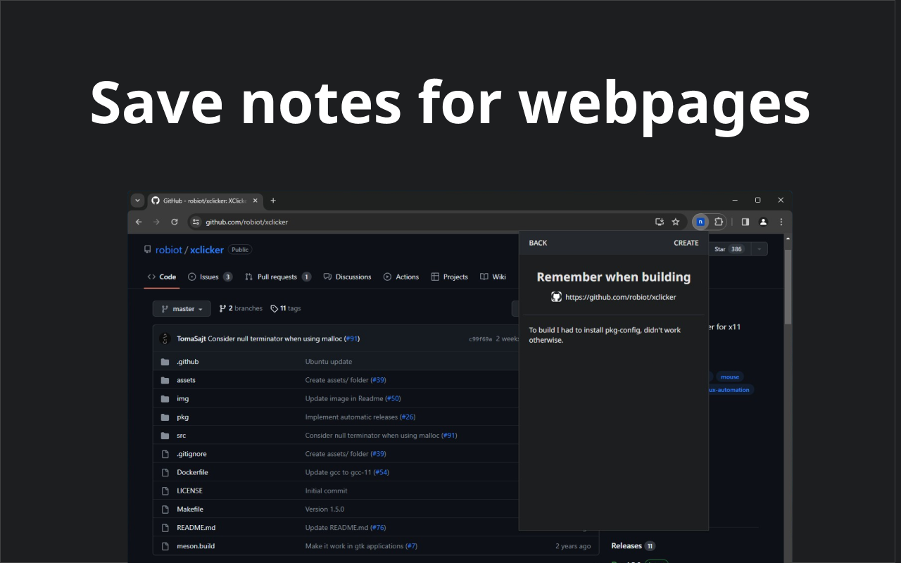The image size is (901, 563).
Task: Click "Update gcc to gcc-11" commit message
Action: (339, 472)
